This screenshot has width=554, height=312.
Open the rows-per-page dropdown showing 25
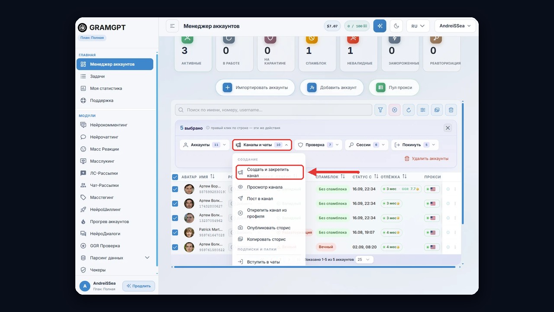tap(364, 260)
